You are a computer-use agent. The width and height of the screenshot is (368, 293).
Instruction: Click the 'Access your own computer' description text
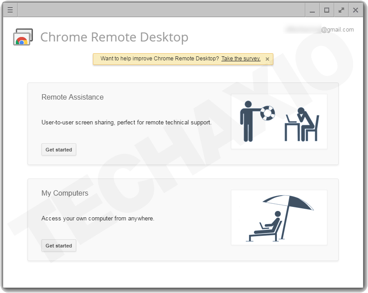point(97,218)
